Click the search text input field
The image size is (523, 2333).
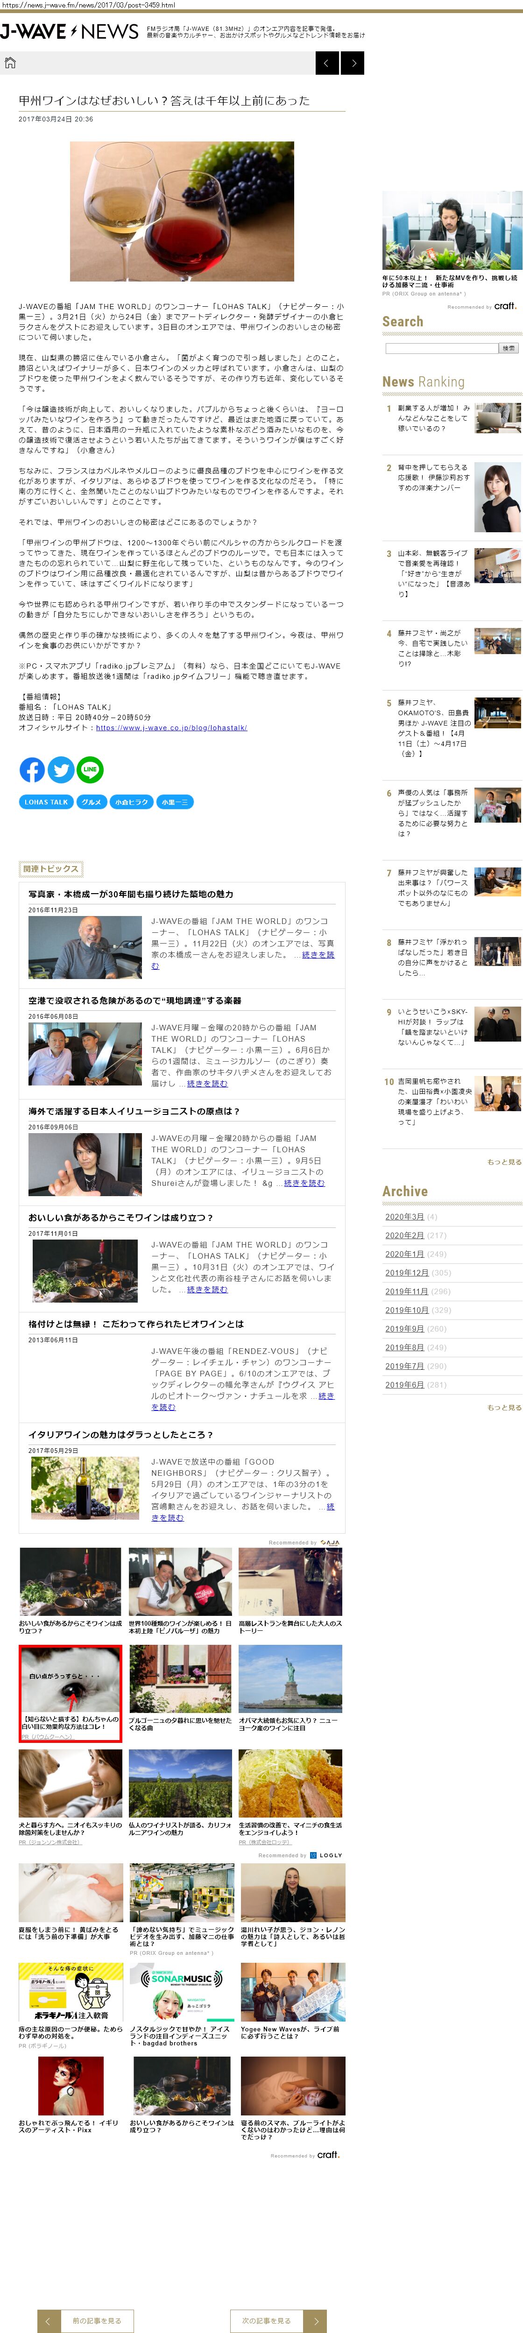point(440,349)
